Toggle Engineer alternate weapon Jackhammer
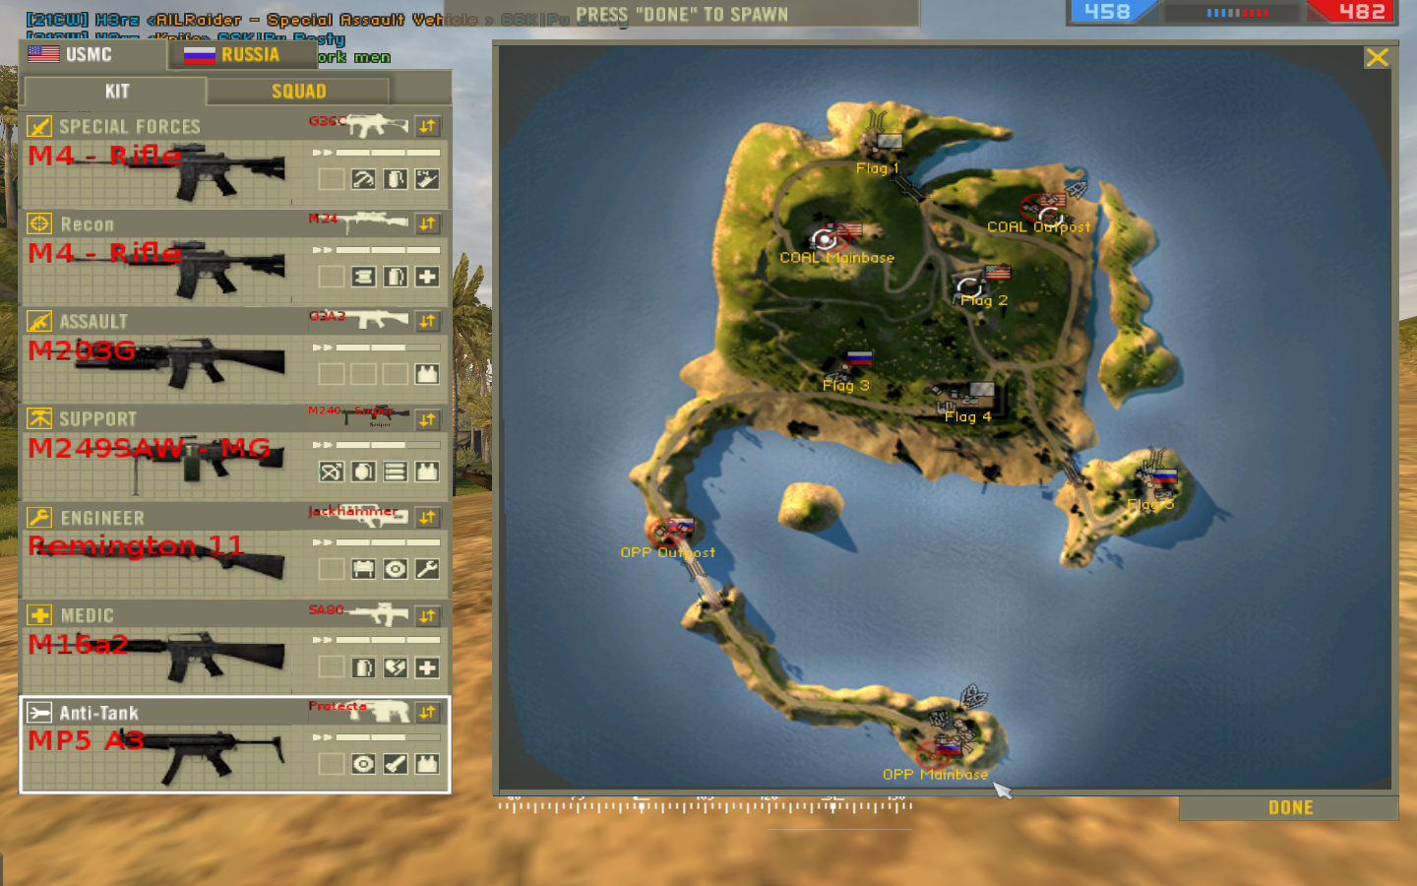The height and width of the screenshot is (886, 1417). [x=427, y=517]
